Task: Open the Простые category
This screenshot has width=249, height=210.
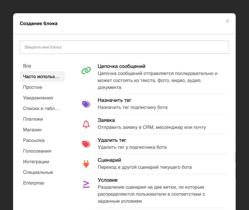Action: click(32, 87)
